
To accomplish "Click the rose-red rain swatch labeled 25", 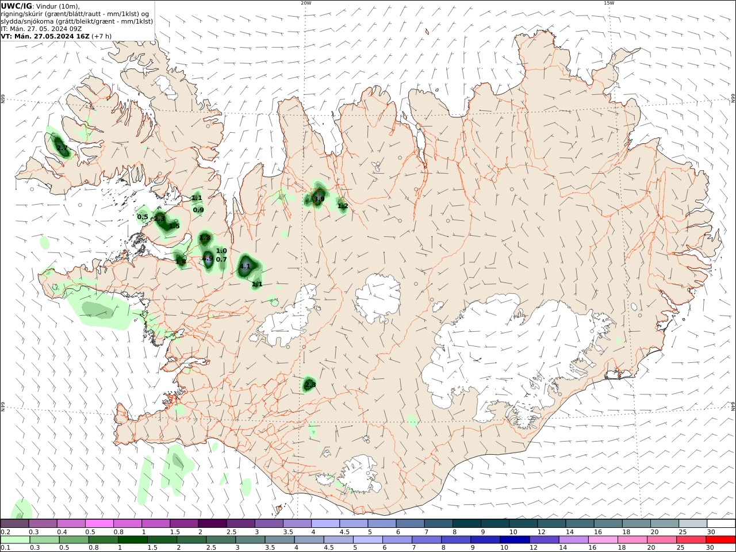I will coord(691,539).
